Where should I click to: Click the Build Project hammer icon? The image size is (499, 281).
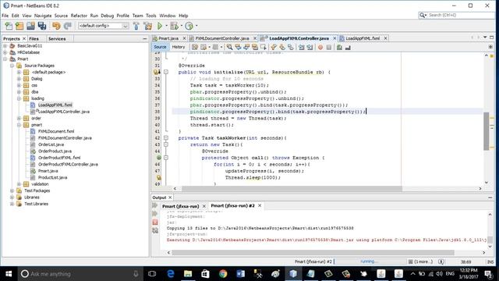[x=136, y=26]
